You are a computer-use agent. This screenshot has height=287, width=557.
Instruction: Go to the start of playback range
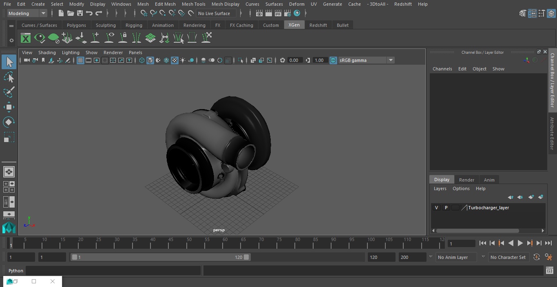click(x=482, y=243)
